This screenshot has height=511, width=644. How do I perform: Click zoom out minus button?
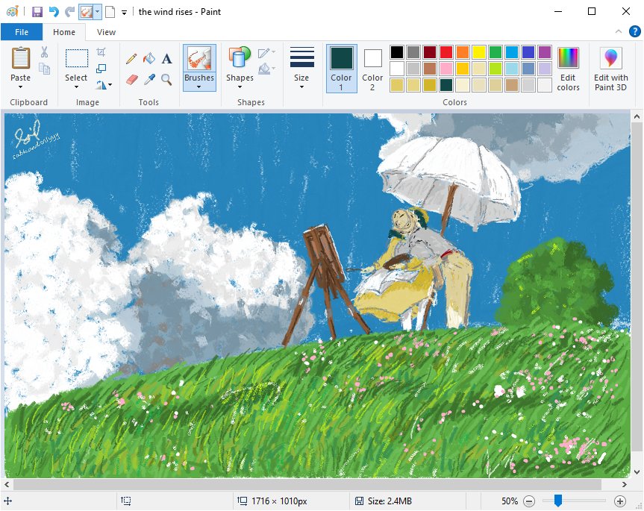pos(529,501)
